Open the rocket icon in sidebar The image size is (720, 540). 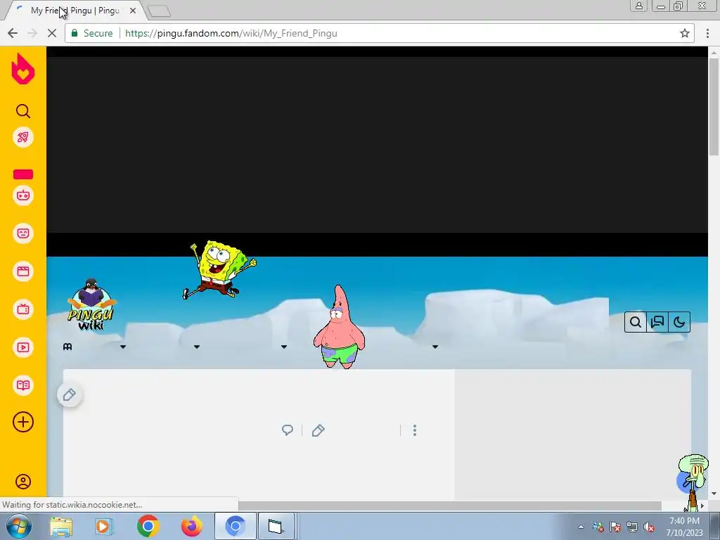(x=23, y=137)
